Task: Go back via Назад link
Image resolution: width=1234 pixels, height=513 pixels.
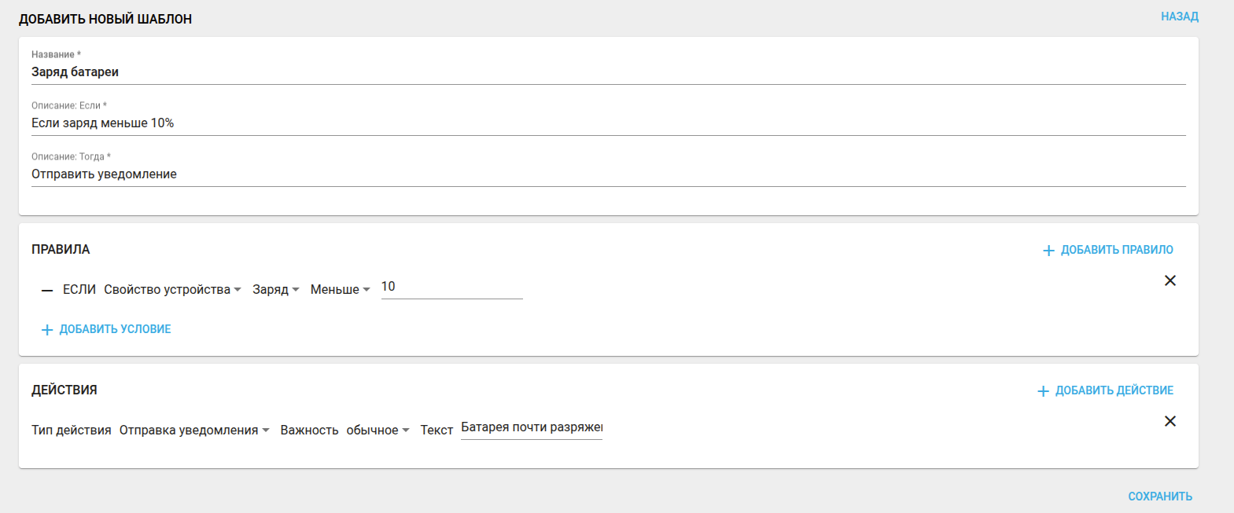Action: (1179, 16)
